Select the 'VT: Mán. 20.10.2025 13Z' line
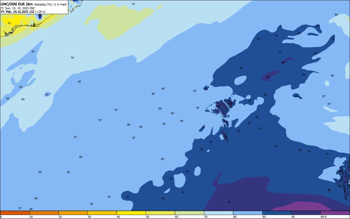350x219 pixels. (x=17, y=12)
